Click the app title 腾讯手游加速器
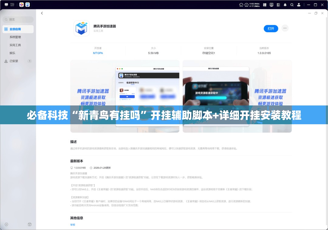328x230 pixels. [x=104, y=26]
